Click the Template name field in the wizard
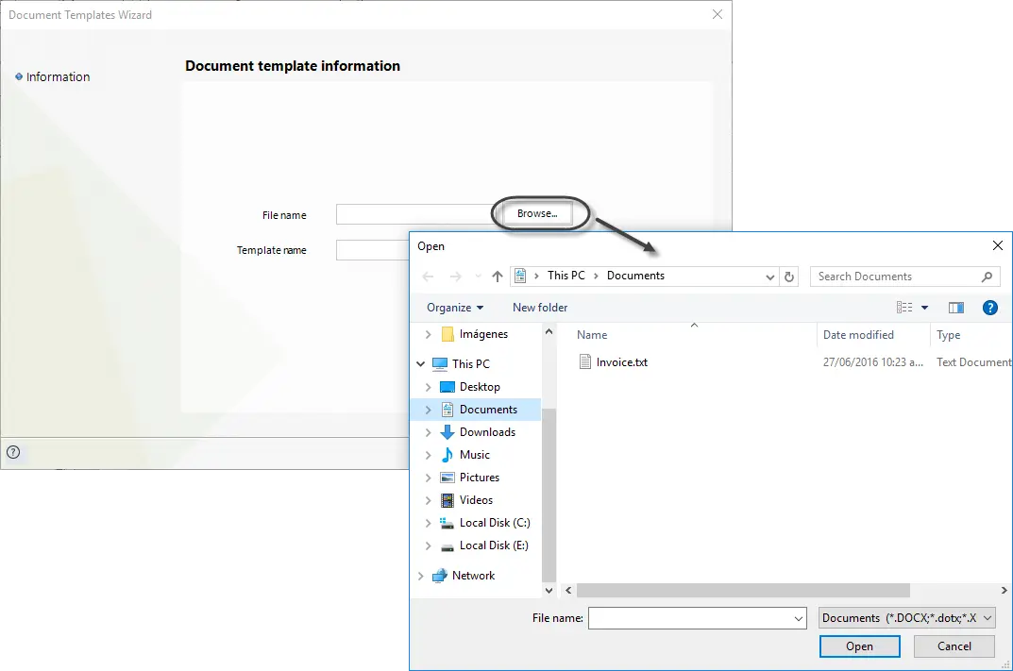1013x671 pixels. [x=373, y=250]
